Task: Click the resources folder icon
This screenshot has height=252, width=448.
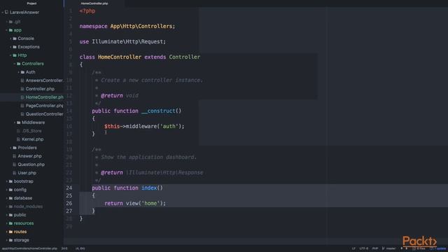Action: 10,223
